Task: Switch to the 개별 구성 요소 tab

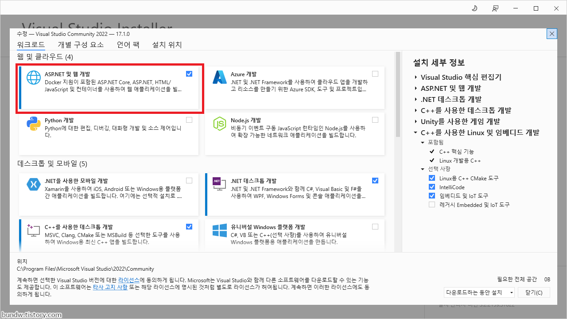Action: click(81, 45)
